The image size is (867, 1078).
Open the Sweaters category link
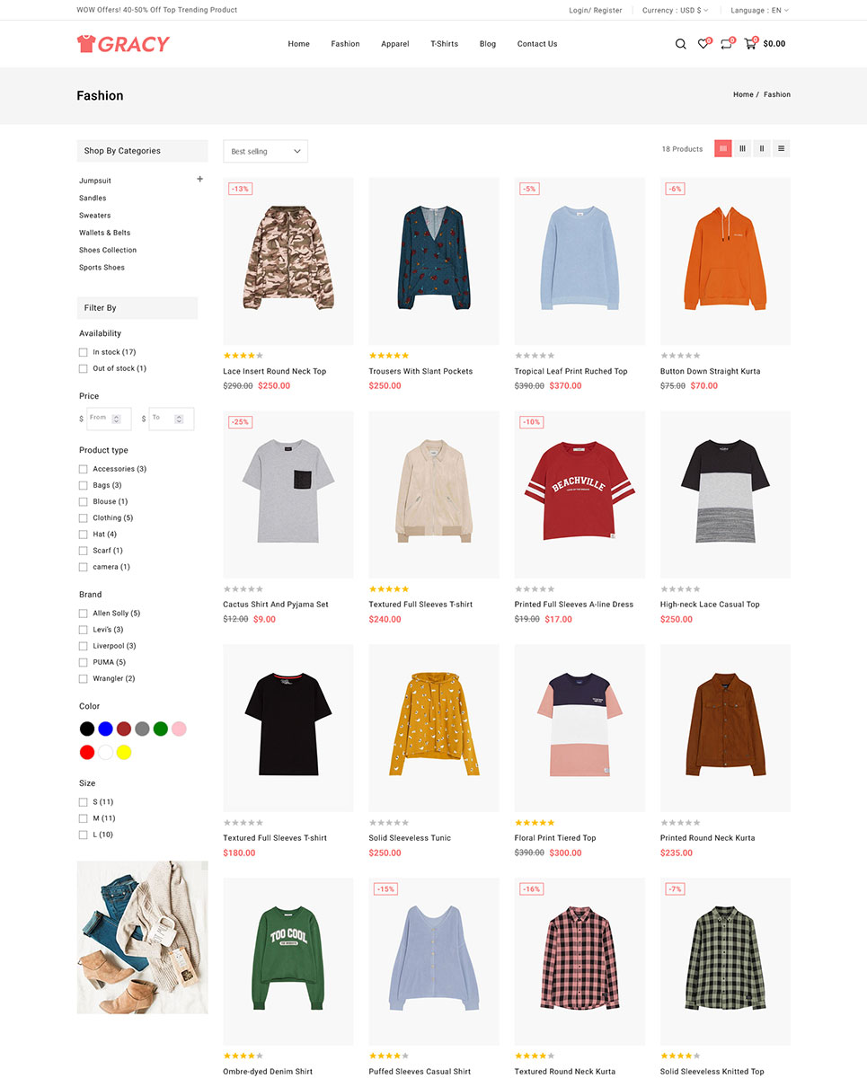click(94, 216)
